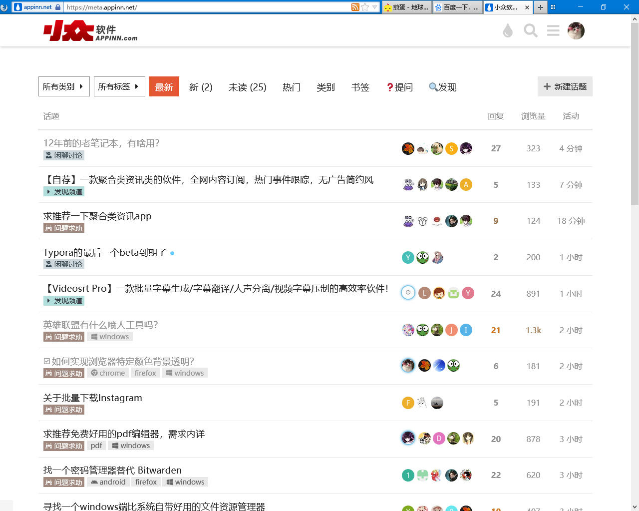Expand the 所有类别 category dropdown

pos(64,86)
